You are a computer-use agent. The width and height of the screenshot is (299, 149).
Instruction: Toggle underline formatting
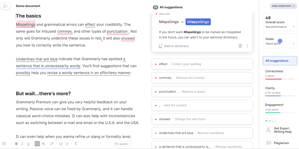[28, 144]
